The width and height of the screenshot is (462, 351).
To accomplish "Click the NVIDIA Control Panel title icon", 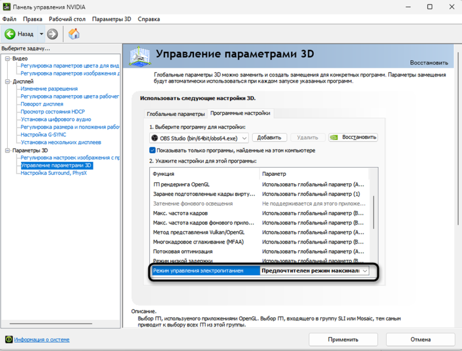I will [7, 7].
